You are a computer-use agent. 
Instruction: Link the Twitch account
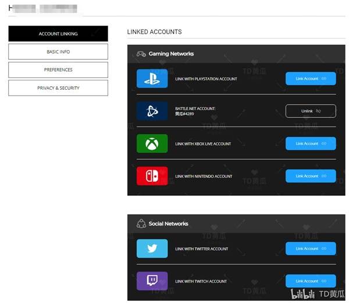click(x=311, y=281)
